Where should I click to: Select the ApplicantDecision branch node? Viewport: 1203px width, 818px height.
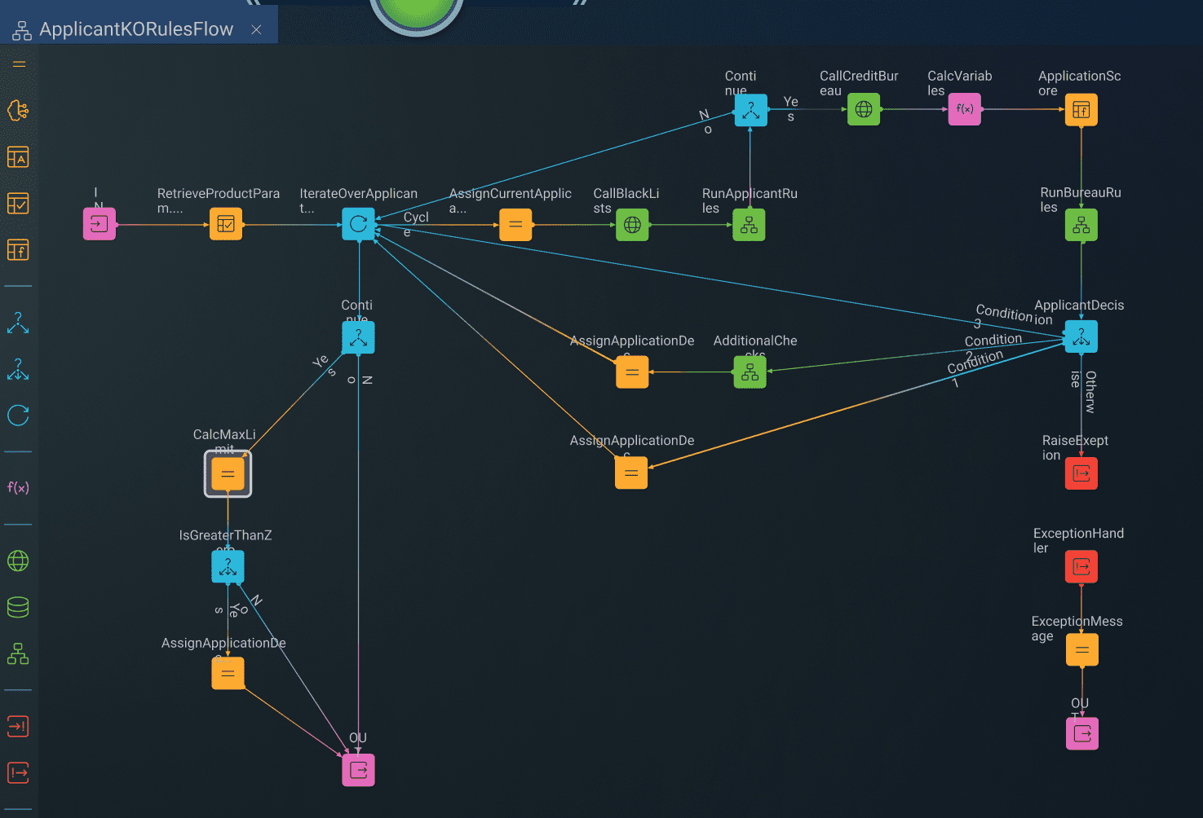click(1081, 336)
